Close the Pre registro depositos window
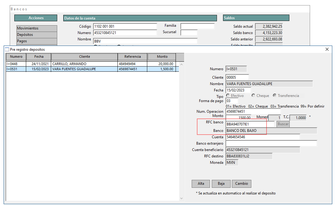This screenshot has height=206, width=335. (x=327, y=49)
